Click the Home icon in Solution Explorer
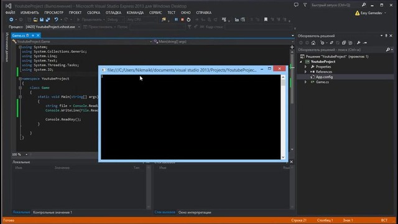Image resolution: width=398 pixels, height=224 pixels. [x=313, y=43]
